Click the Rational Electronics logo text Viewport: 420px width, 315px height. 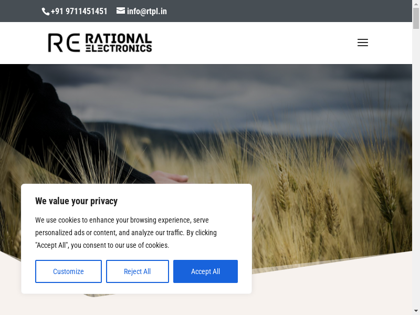tap(118, 43)
